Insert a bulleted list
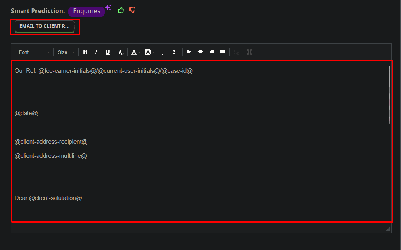 tap(176, 52)
